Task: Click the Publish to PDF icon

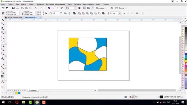Action: [x=62, y=8]
